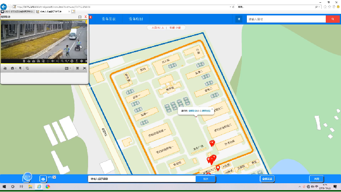Maximize the video popup window
Image resolution: width=341 pixels, height=192 pixels.
pyautogui.click(x=80, y=17)
